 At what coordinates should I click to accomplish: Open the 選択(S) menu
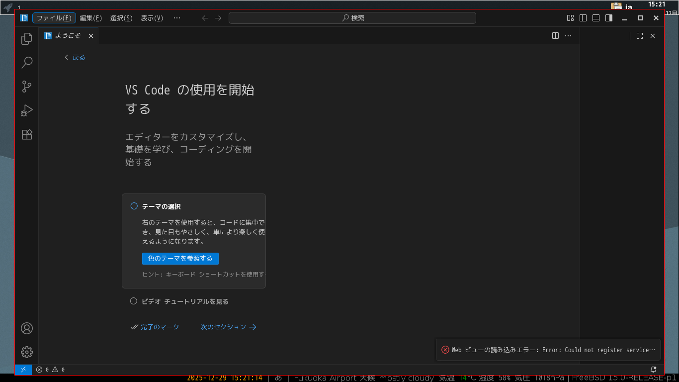click(121, 18)
